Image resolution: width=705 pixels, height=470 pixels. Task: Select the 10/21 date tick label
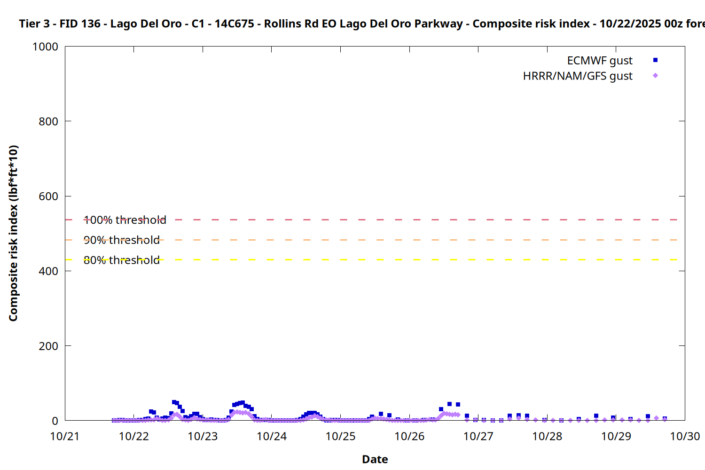click(x=65, y=436)
